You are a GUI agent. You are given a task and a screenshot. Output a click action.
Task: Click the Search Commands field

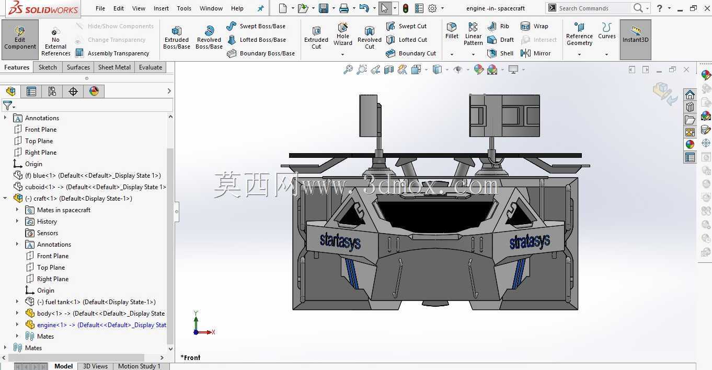(589, 8)
